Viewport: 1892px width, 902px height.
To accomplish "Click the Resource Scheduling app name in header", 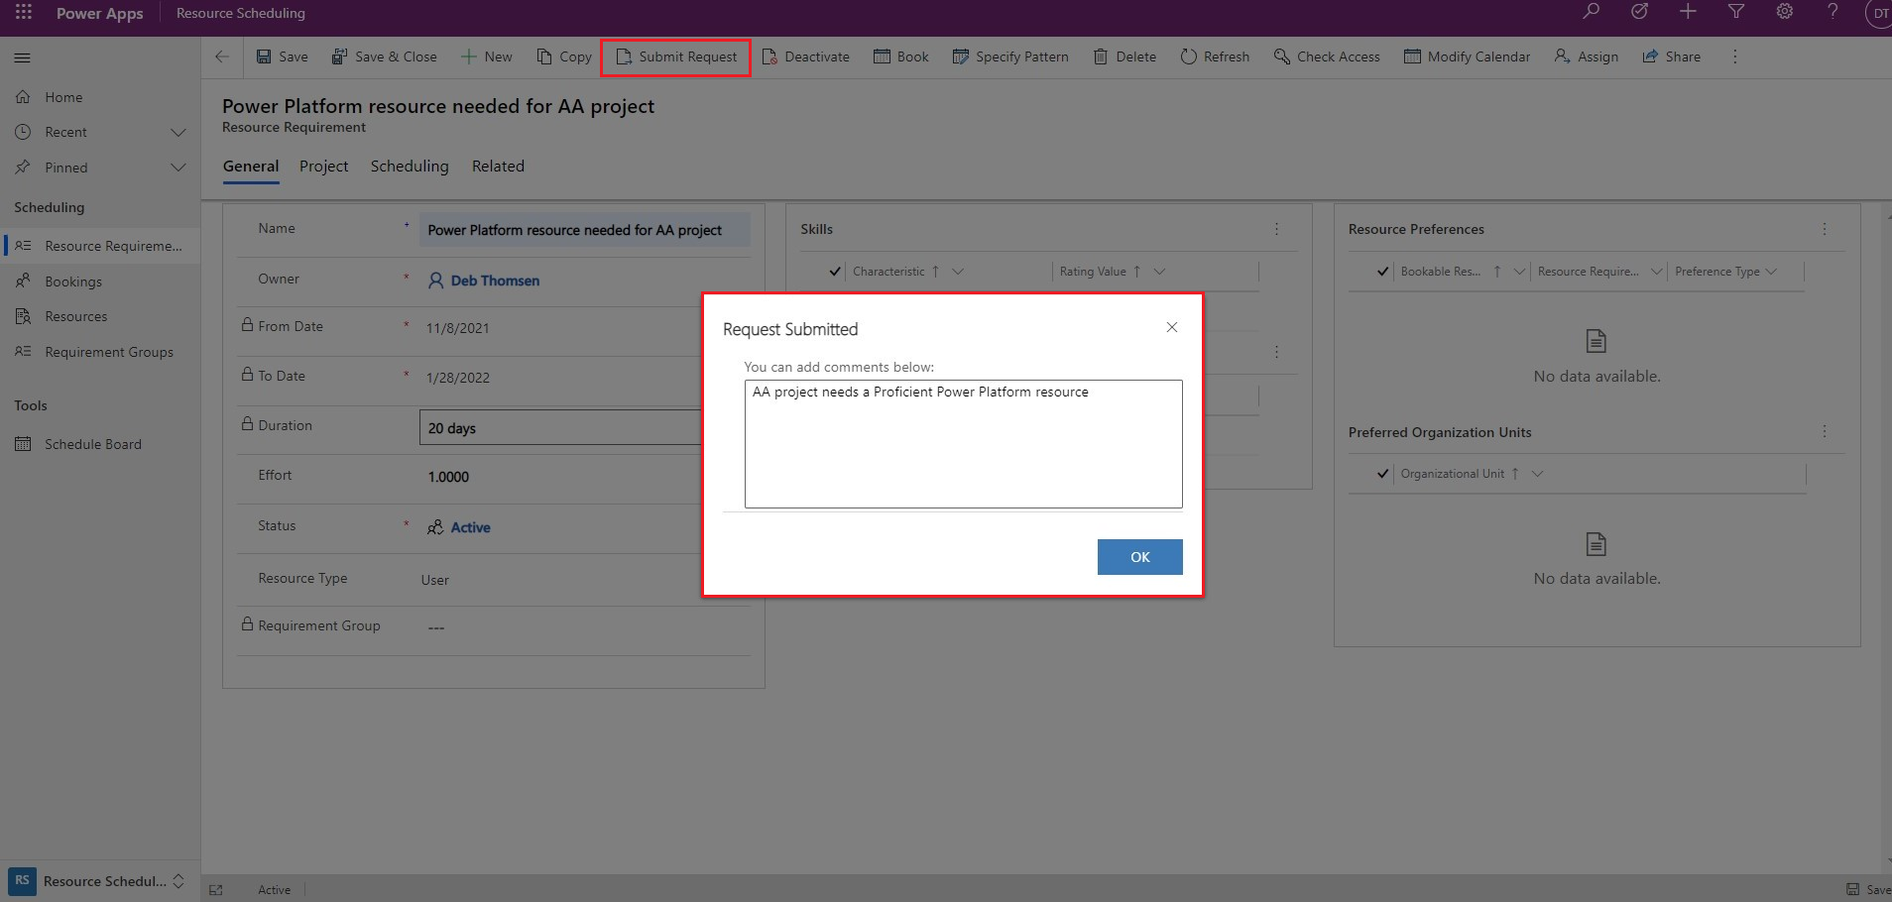I will point(241,13).
